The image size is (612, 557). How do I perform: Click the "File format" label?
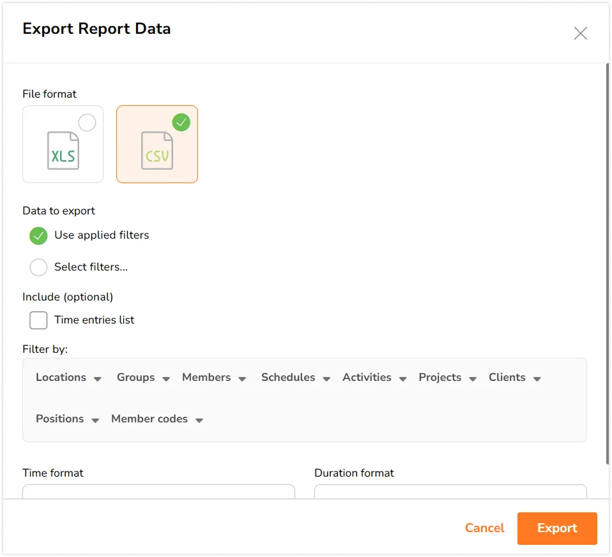(x=49, y=94)
